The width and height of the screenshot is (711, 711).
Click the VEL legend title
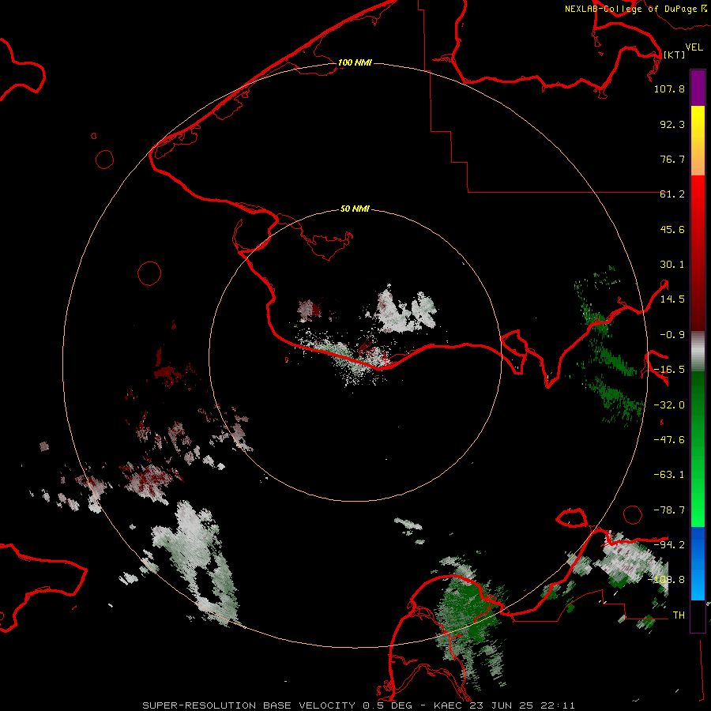694,47
